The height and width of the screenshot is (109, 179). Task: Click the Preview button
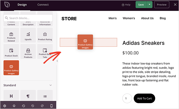[162, 5]
